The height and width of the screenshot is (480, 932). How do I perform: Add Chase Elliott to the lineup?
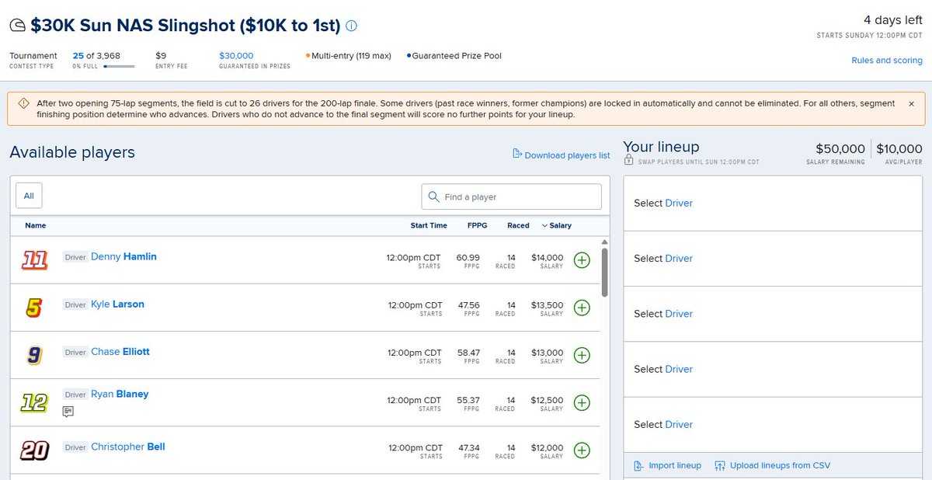(x=582, y=355)
